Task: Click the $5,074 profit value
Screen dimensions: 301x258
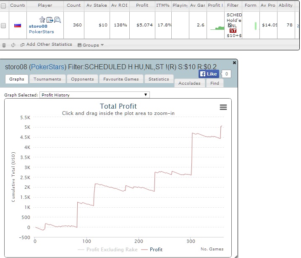Action: click(144, 25)
